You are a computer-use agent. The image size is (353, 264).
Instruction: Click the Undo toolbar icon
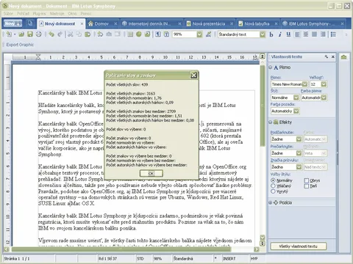point(51,34)
